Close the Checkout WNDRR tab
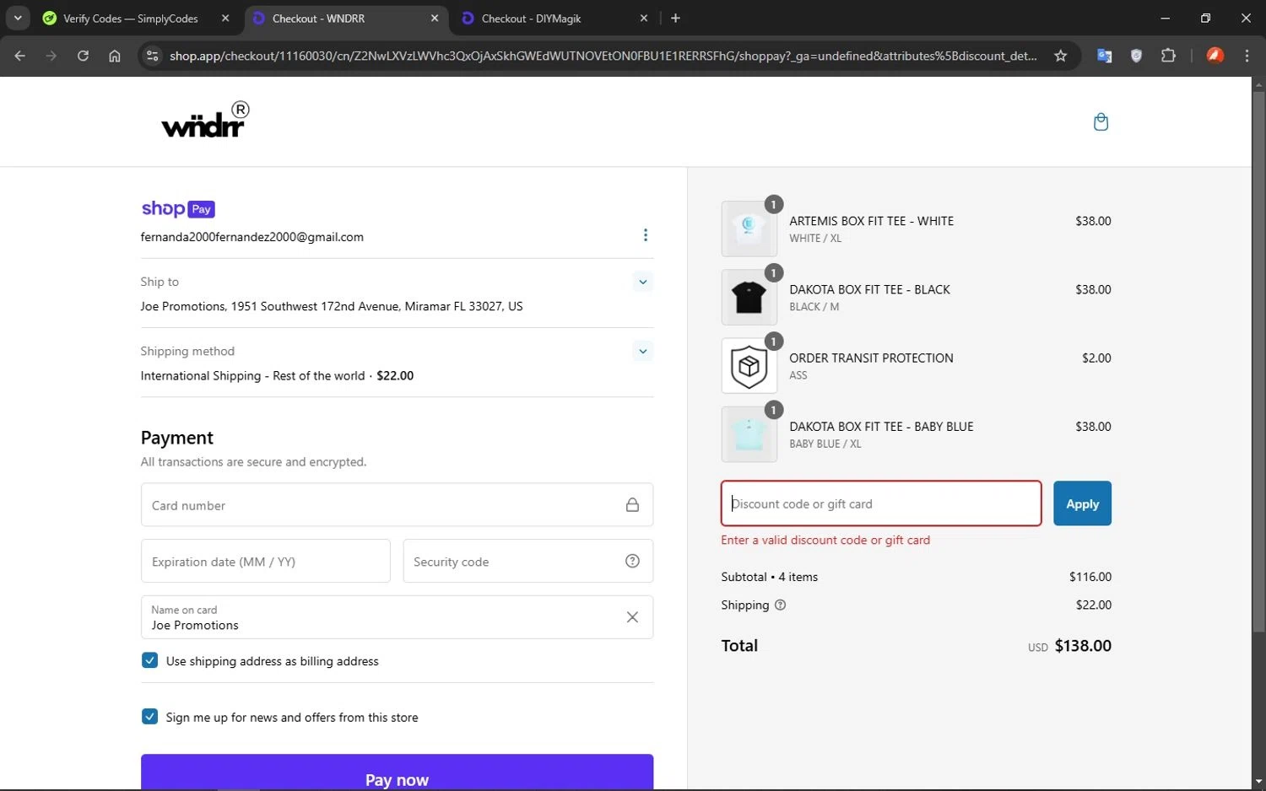The width and height of the screenshot is (1266, 791). pos(435,18)
